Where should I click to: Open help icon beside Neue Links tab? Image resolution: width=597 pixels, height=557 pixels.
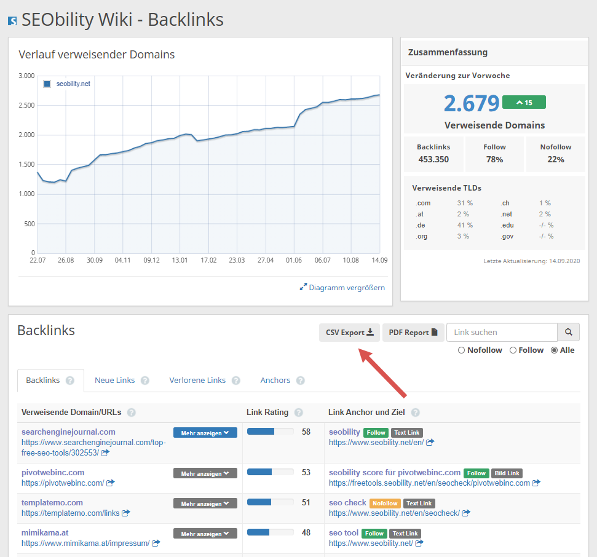[x=145, y=381]
